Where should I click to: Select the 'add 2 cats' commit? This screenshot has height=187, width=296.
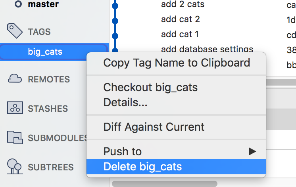(183, 5)
